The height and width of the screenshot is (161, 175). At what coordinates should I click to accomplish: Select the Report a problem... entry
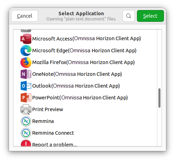[x=55, y=144]
